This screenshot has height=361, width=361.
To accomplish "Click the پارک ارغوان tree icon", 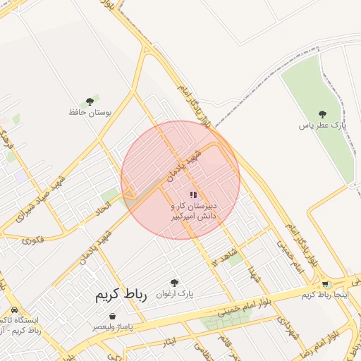I will coord(174,283).
